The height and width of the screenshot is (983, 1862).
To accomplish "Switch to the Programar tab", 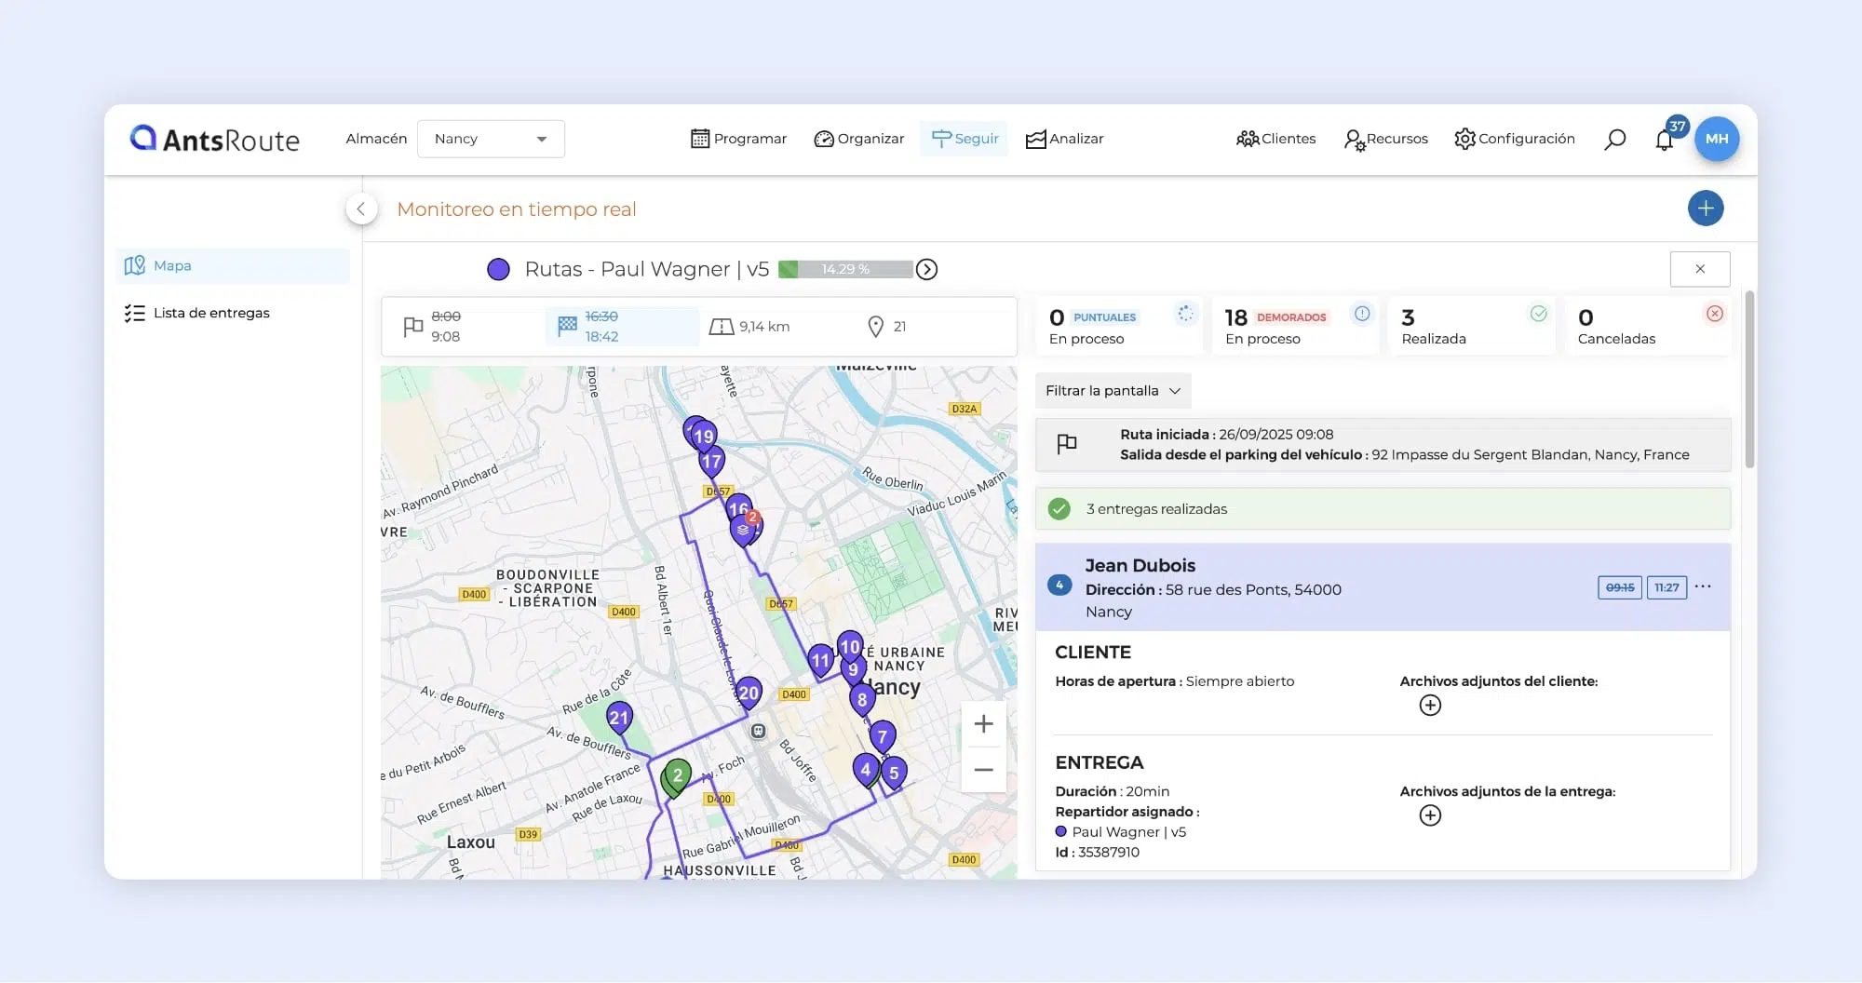I will [x=739, y=139].
